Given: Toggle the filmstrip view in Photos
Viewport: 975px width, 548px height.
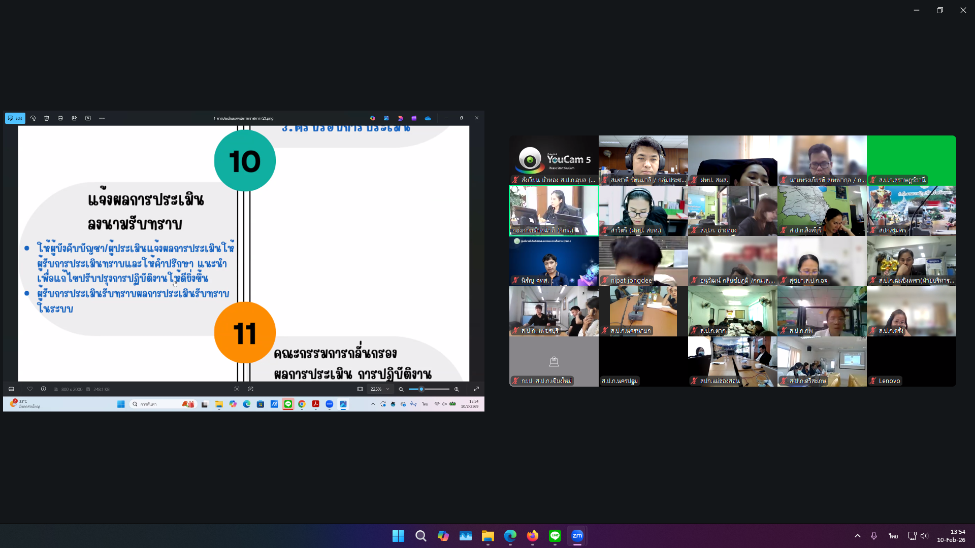Looking at the screenshot, I should (11, 389).
